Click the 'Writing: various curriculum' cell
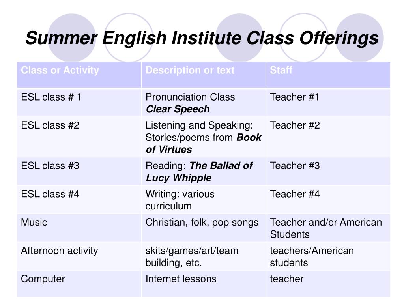Screen dimensions: 404x303 pos(204,200)
